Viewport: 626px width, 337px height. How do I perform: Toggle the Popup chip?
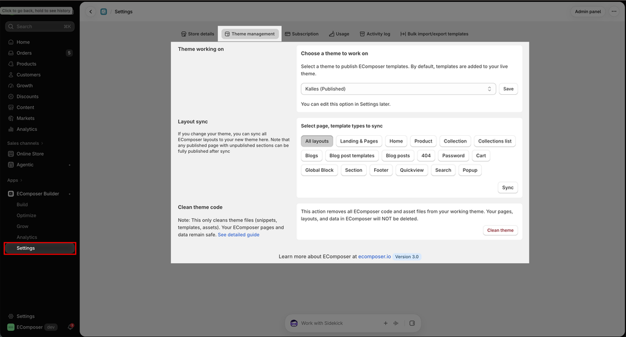point(470,170)
